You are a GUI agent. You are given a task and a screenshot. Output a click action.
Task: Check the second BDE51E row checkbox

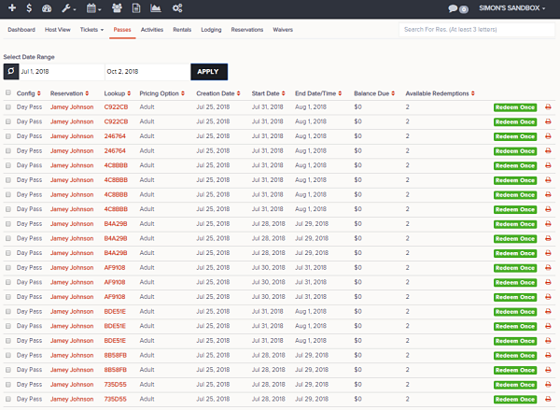8,326
